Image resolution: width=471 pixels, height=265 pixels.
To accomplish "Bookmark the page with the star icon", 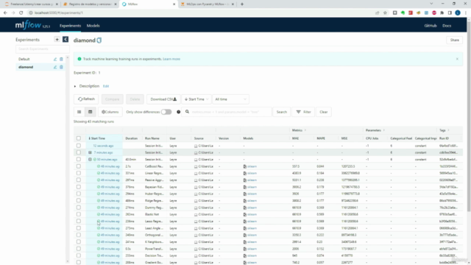I will (x=385, y=13).
